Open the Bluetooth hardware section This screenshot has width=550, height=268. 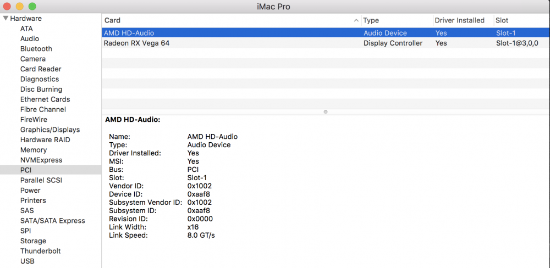(x=36, y=49)
